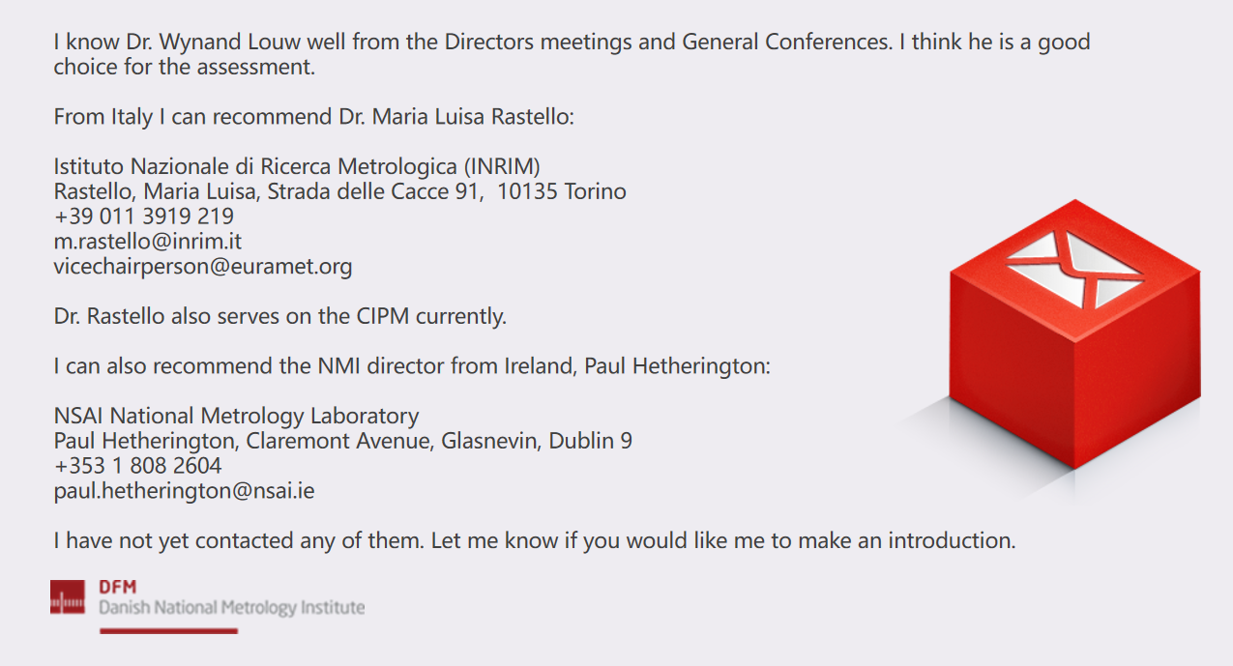Screen dimensions: 1233x666
Task: Open the m.rastello@inrim.it email link
Action: (x=148, y=241)
